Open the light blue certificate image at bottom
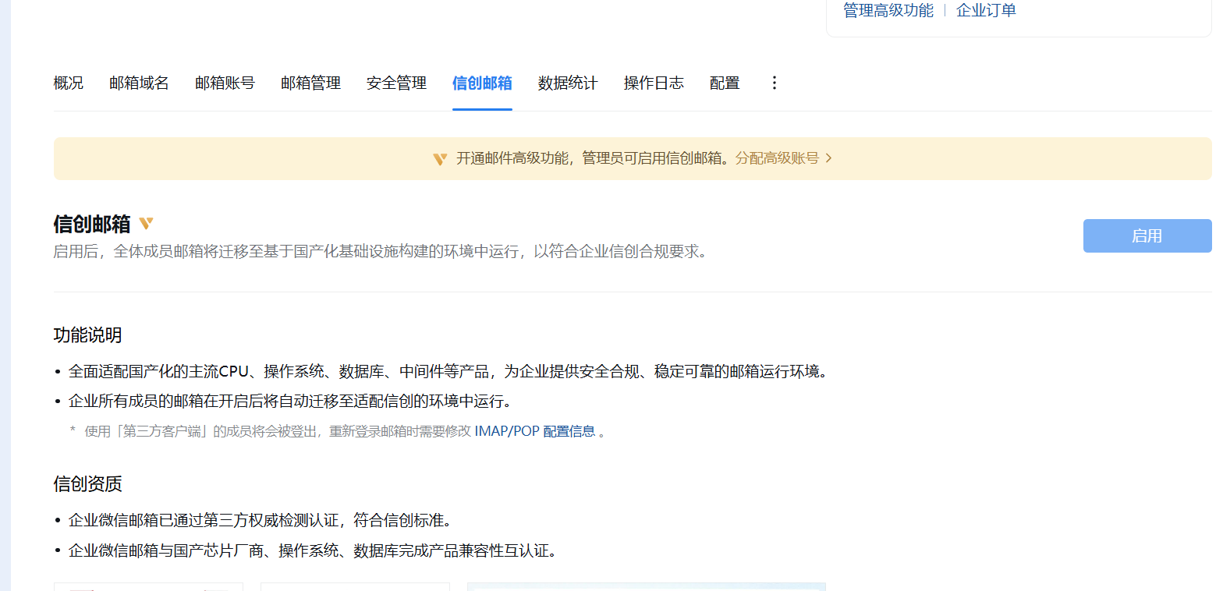 click(646, 586)
